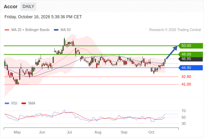Viewport: 204px width, 138px height.
Task: Click the 42.80 red support label
Action: tap(186, 77)
